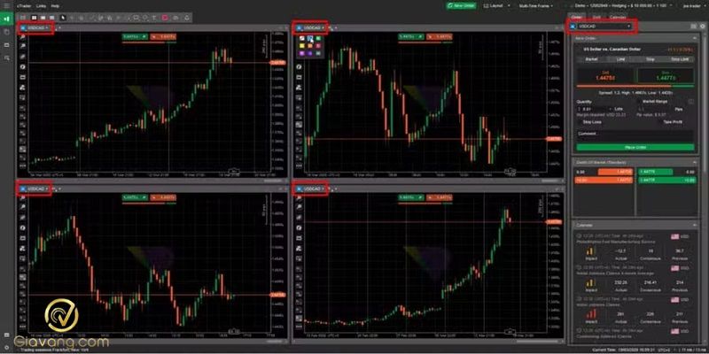Click the large Sell price tile

(x=605, y=76)
